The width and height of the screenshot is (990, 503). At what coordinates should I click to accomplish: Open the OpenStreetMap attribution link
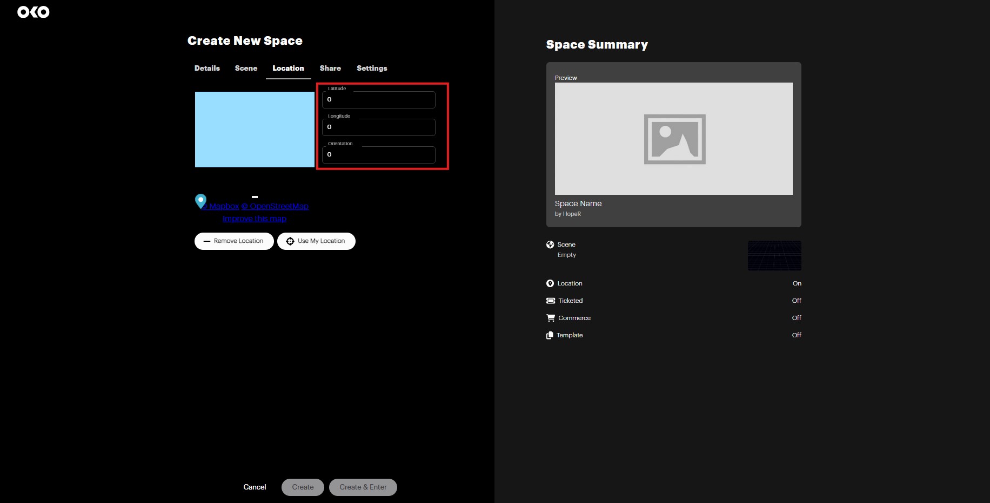point(275,206)
